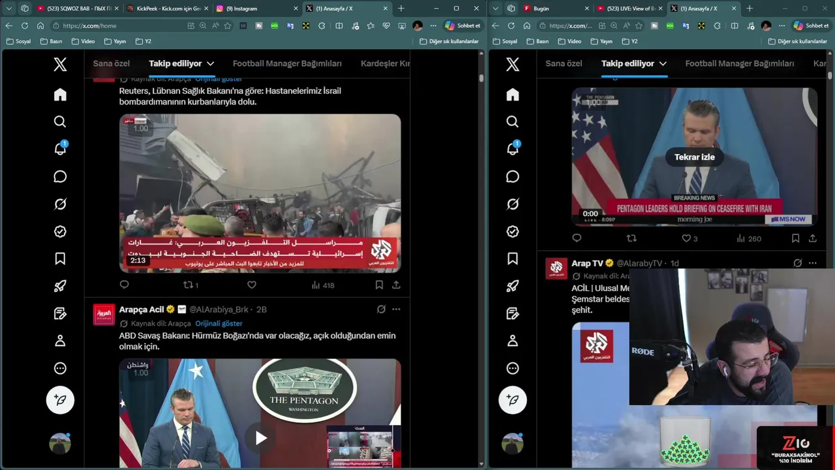This screenshot has height=470, width=835.
Task: Click left window page scrollbar thumb
Action: pyautogui.click(x=481, y=78)
